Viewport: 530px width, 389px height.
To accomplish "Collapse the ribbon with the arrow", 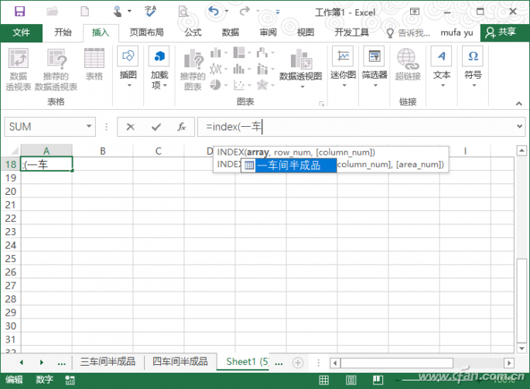I will click(x=519, y=104).
